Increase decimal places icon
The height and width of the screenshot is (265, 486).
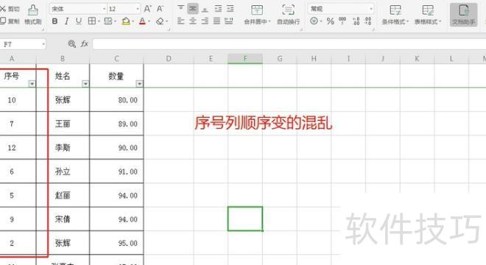pyautogui.click(x=356, y=21)
